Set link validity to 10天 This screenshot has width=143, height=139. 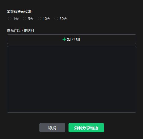tap(39, 18)
